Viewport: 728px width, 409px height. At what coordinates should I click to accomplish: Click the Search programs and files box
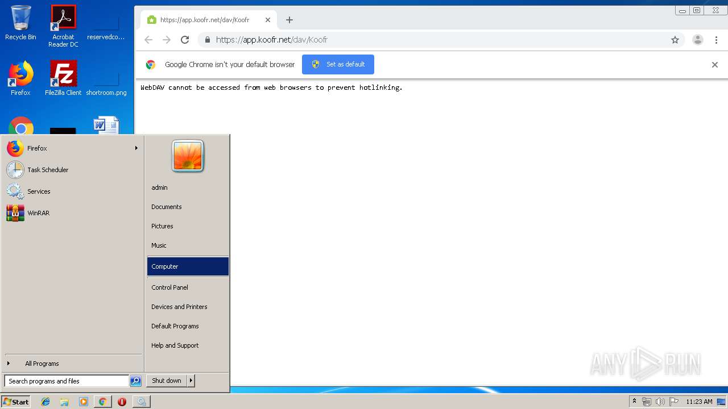pos(67,381)
